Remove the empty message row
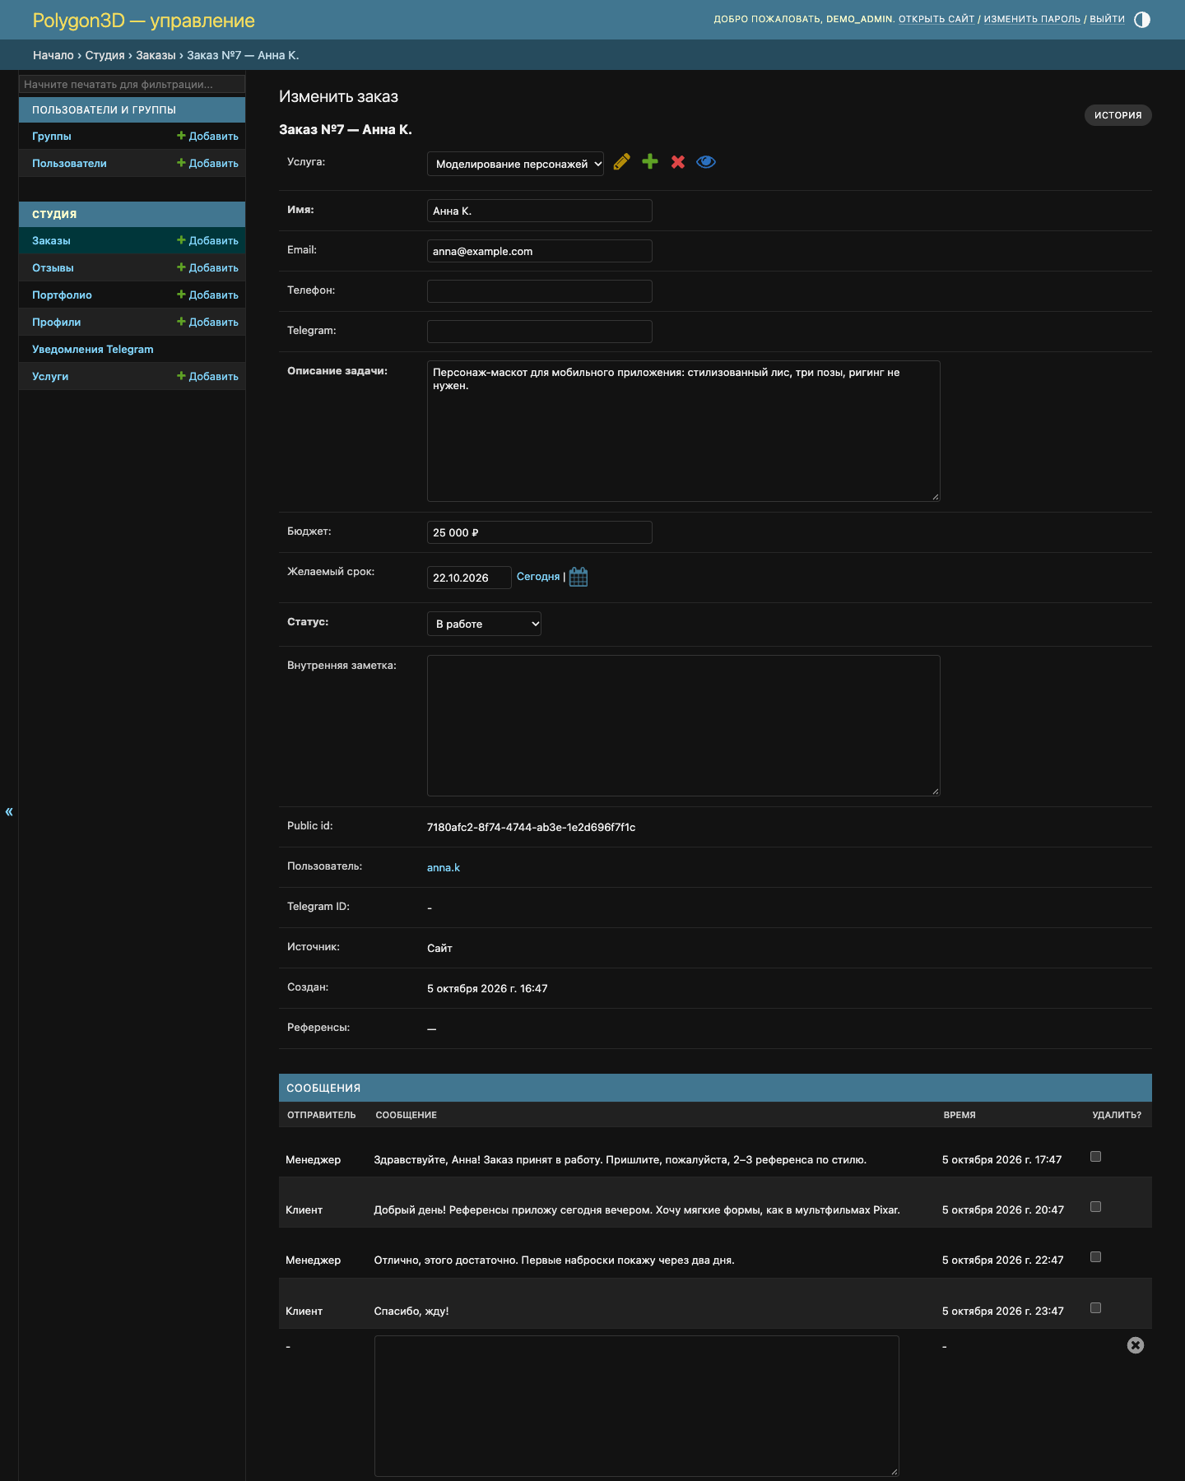1185x1481 pixels. (1136, 1345)
